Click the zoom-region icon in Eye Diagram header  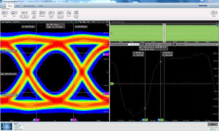pyautogui.click(x=84, y=22)
